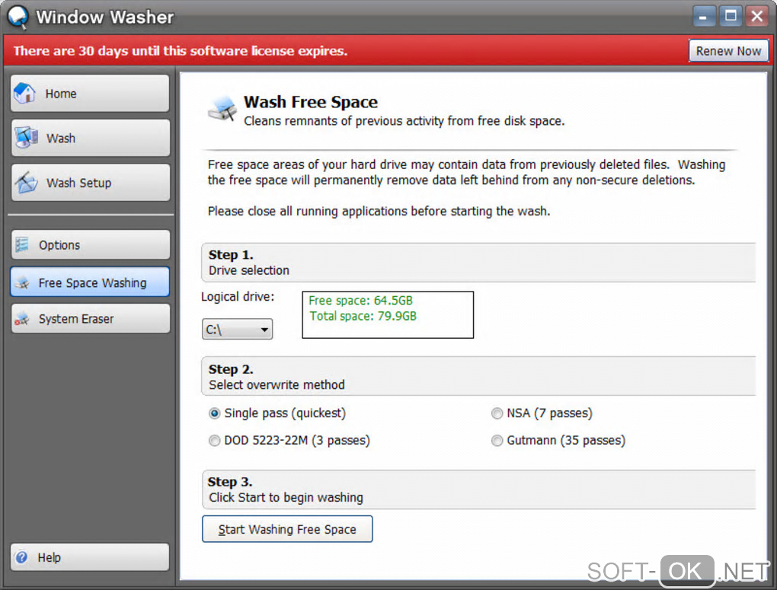777x590 pixels.
Task: Click the Step 3. Click Start header
Action: (478, 490)
